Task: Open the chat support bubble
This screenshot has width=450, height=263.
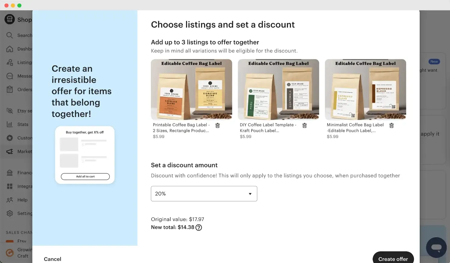Action: (436, 247)
